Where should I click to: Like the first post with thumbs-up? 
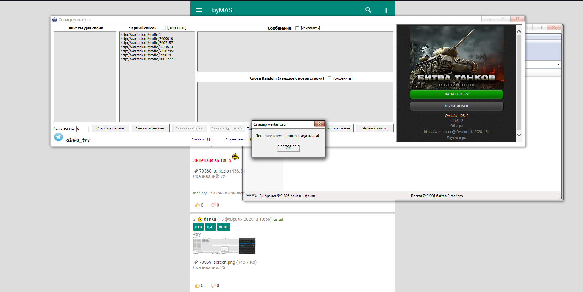pos(197,205)
